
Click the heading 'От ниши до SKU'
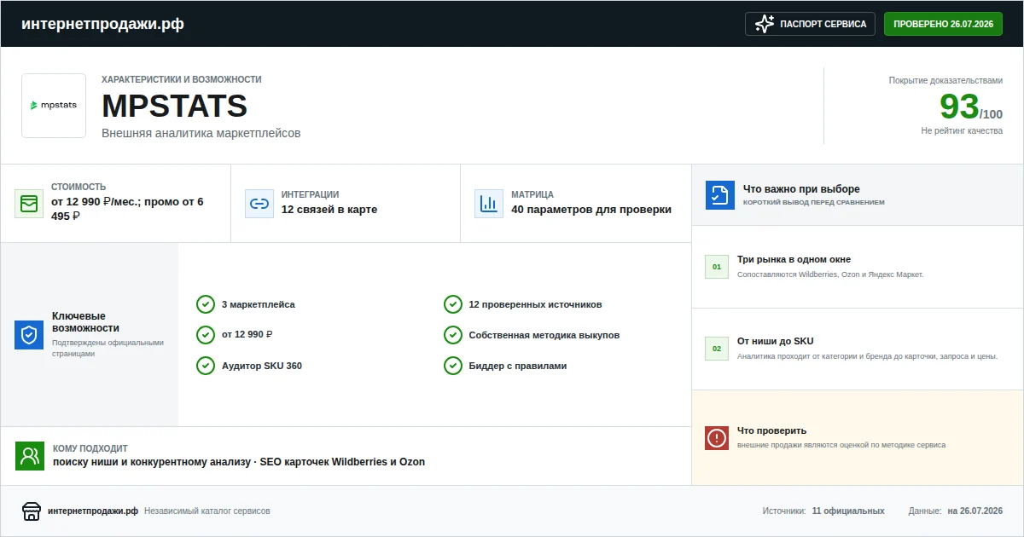click(776, 341)
